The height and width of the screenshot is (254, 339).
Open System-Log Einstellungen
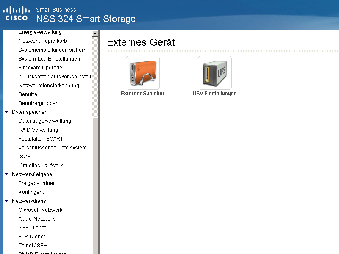pos(49,59)
